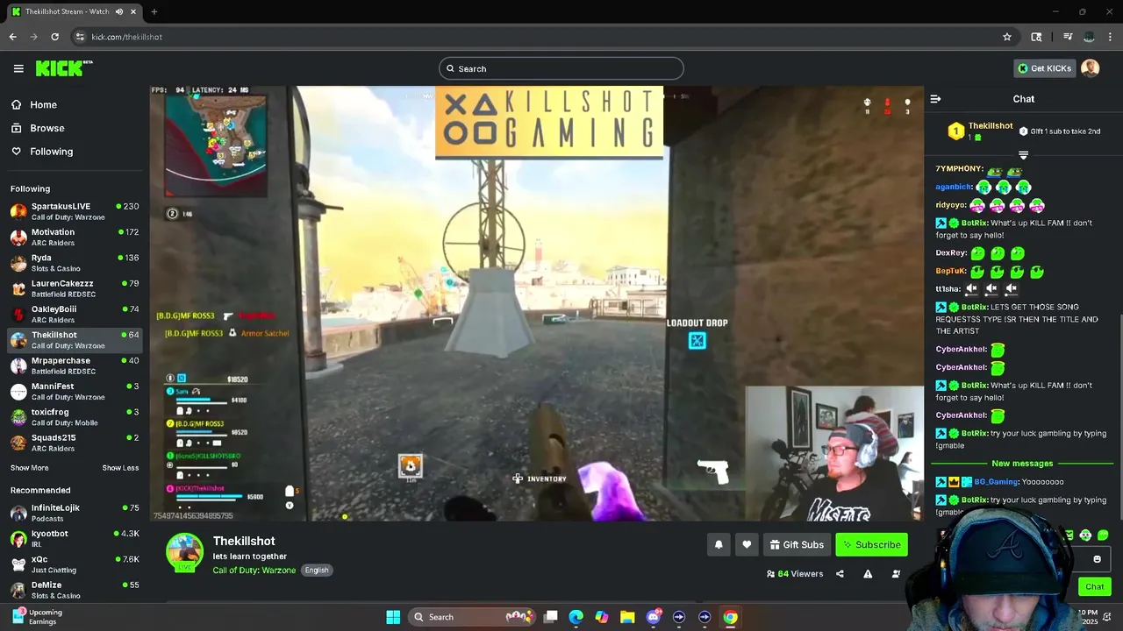The image size is (1123, 631).
Task: Click the green Subscribe button
Action: click(x=871, y=545)
